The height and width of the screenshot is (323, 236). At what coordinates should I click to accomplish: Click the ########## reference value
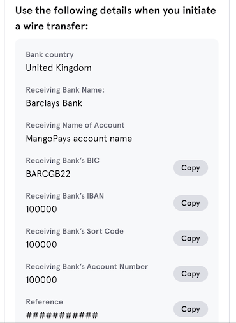pyautogui.click(x=62, y=315)
